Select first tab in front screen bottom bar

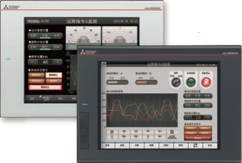click(107, 145)
